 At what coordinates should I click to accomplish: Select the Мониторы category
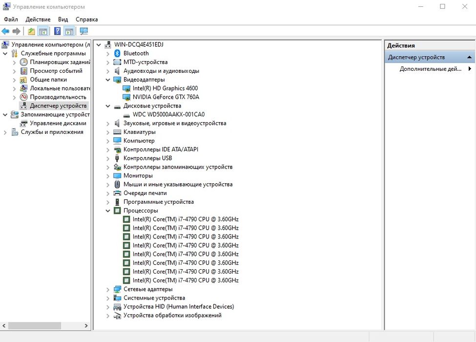click(138, 175)
